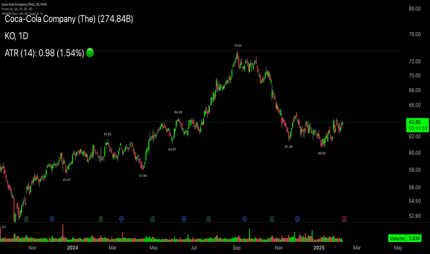Click the 61.39 pivot low label

click(x=288, y=147)
